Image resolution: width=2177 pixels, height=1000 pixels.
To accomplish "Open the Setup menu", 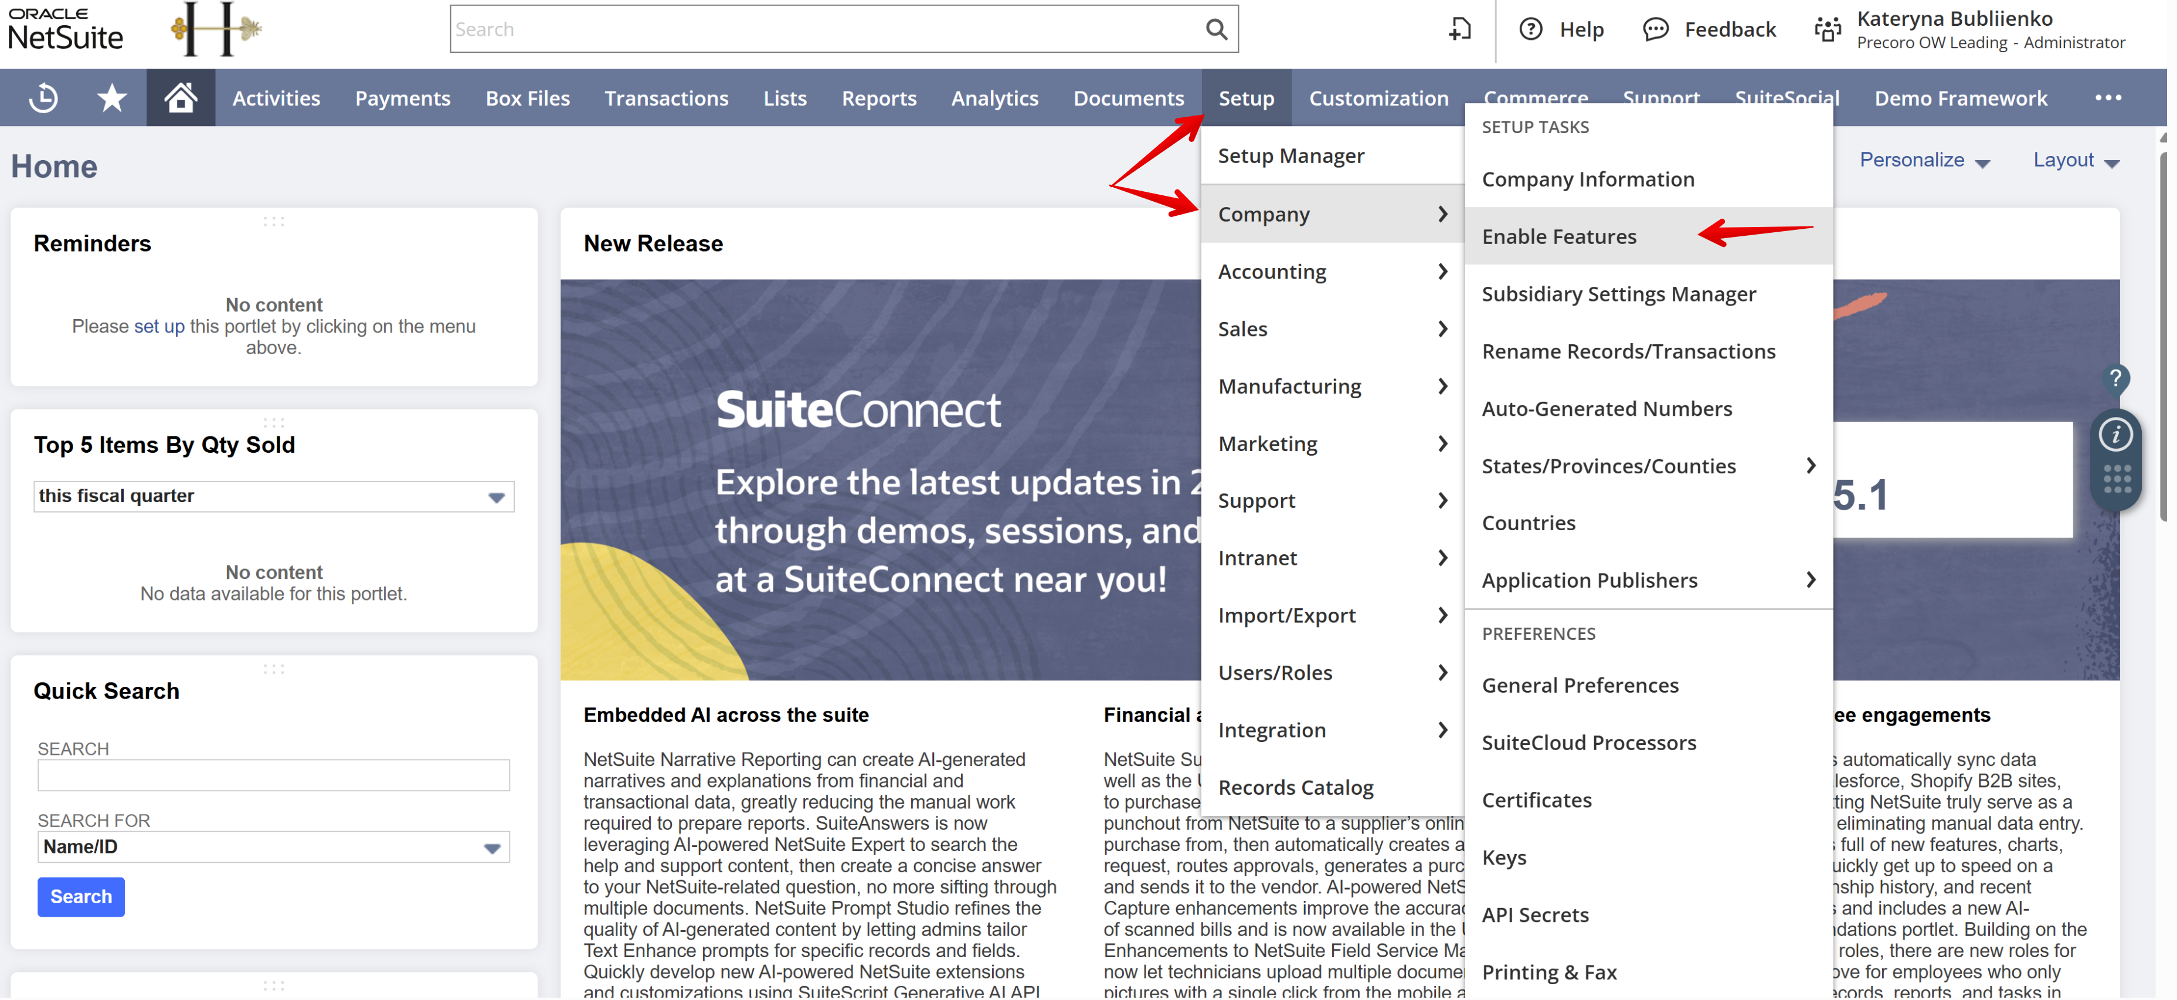I will tap(1246, 98).
